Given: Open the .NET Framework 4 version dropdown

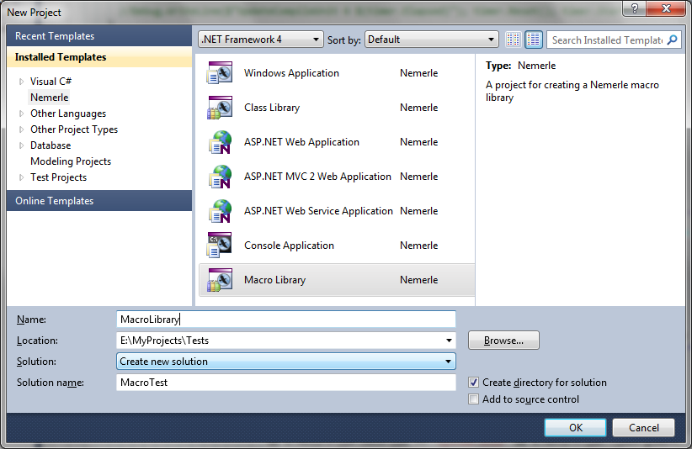Looking at the screenshot, I should coord(260,40).
